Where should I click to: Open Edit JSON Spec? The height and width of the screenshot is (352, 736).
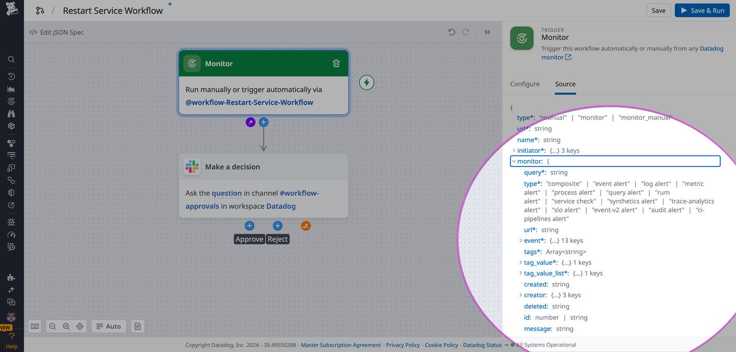coord(57,33)
